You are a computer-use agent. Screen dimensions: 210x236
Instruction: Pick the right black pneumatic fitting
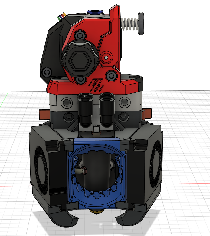(x=107, y=110)
